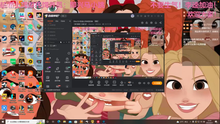Image resolution: width=220 pixels, height=124 pixels.
Task: Click the unlock padlock icon in the info bar
Action: [x=147, y=23]
